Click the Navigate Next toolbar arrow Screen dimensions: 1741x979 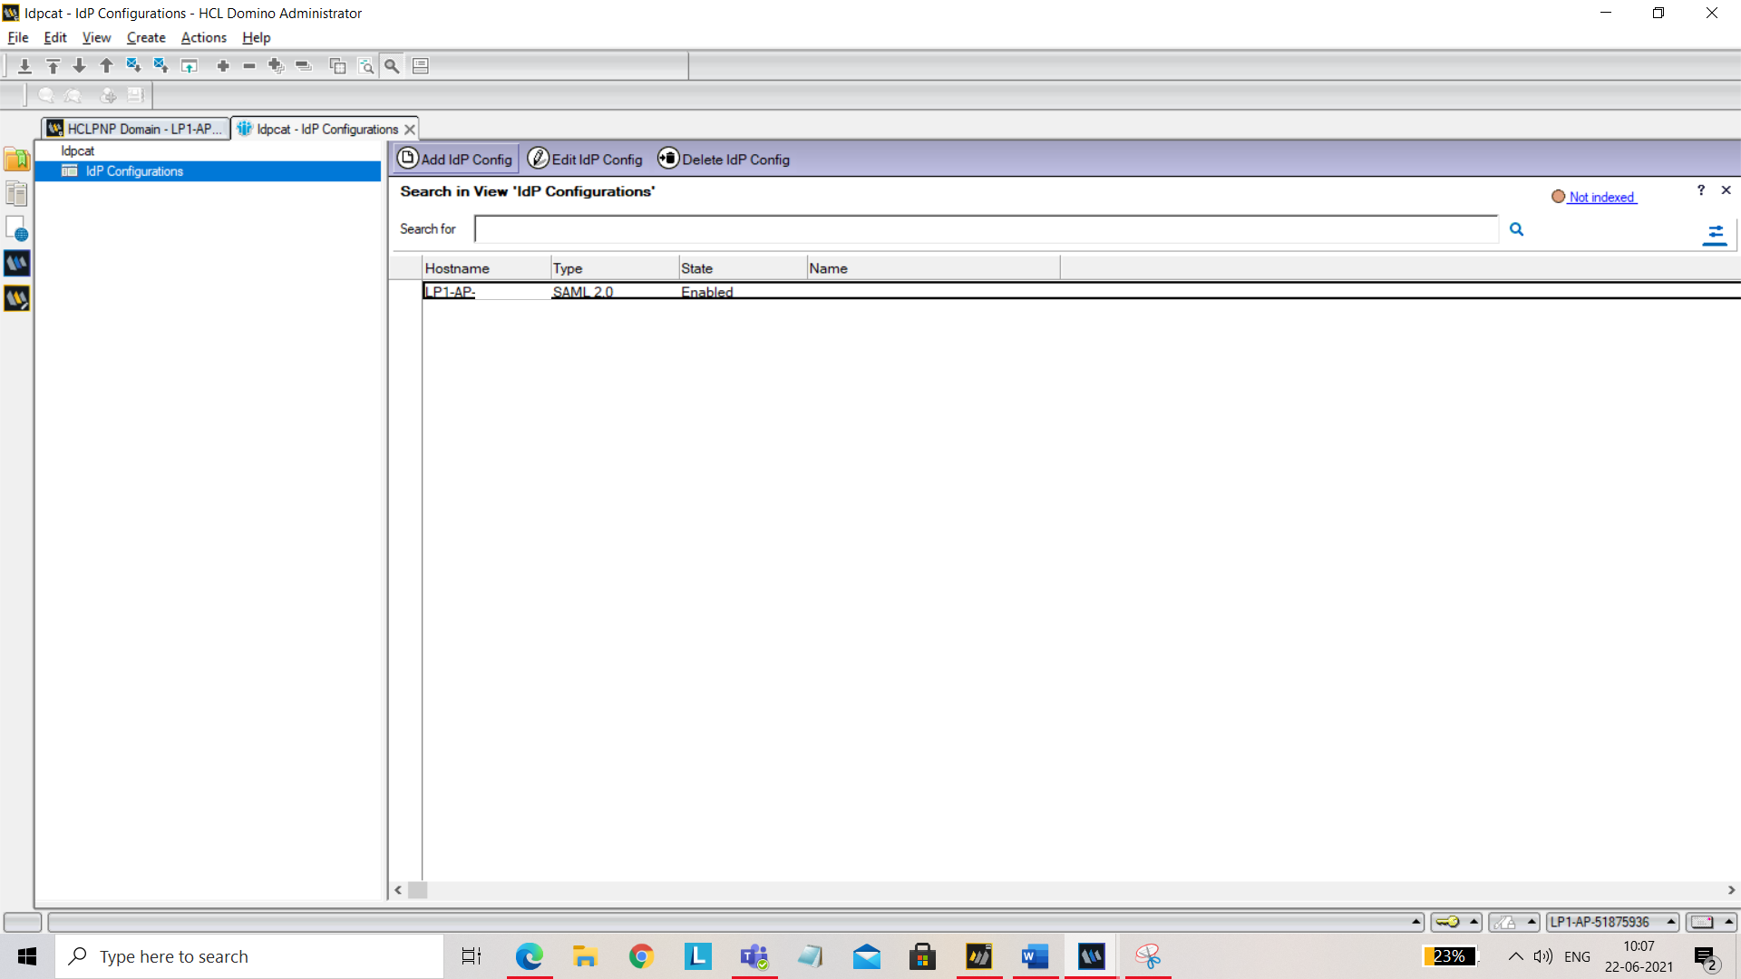[x=80, y=65]
